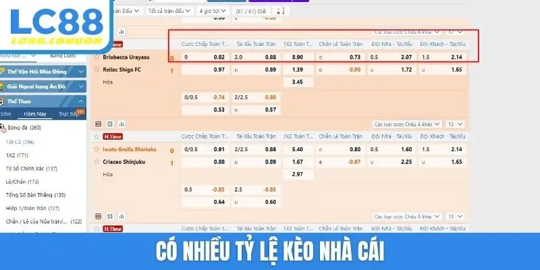Click the soccer ball icon next to Bóng đá

3,128
